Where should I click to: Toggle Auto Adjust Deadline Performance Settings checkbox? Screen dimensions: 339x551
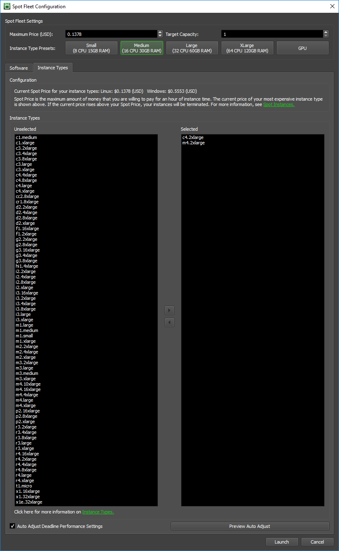12,526
